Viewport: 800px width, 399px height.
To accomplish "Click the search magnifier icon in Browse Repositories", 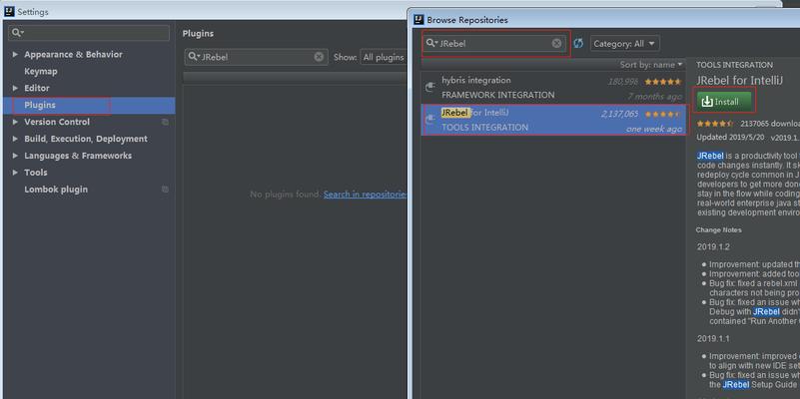I will point(431,43).
